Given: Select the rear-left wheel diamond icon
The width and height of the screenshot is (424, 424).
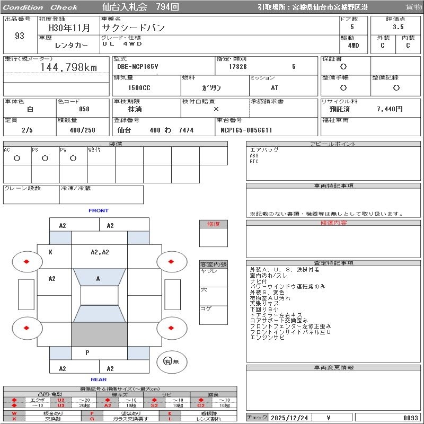Looking at the screenshot, I should tap(26, 328).
